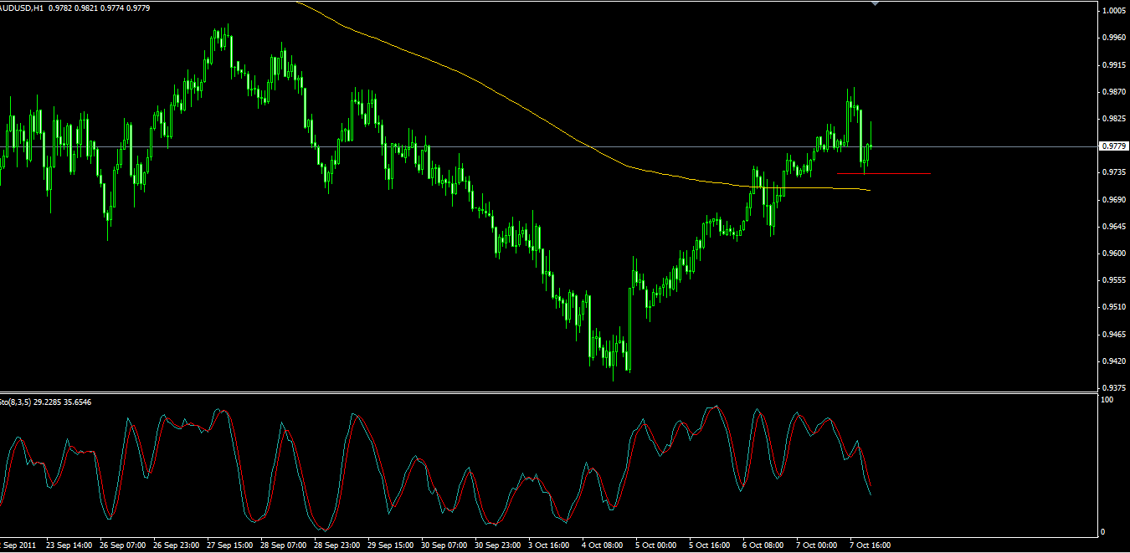Screen dimensions: 1130x553
Task: Click the 1.0005 price scale label
Action: [x=1115, y=11]
